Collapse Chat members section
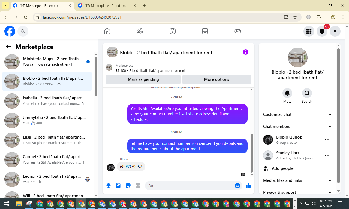349x209 pixels. click(x=297, y=127)
